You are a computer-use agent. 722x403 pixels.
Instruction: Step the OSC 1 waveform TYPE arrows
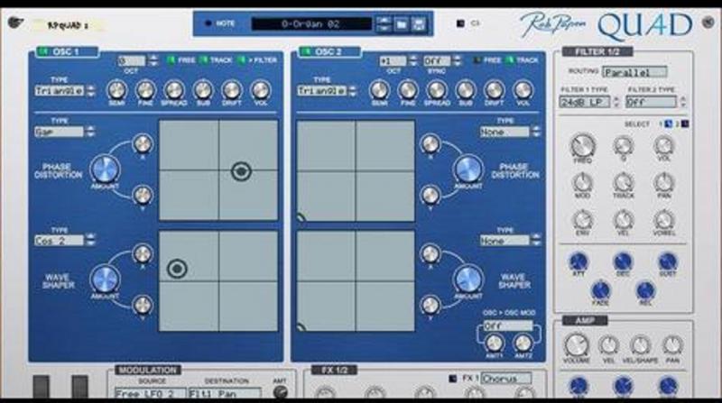pyautogui.click(x=91, y=91)
